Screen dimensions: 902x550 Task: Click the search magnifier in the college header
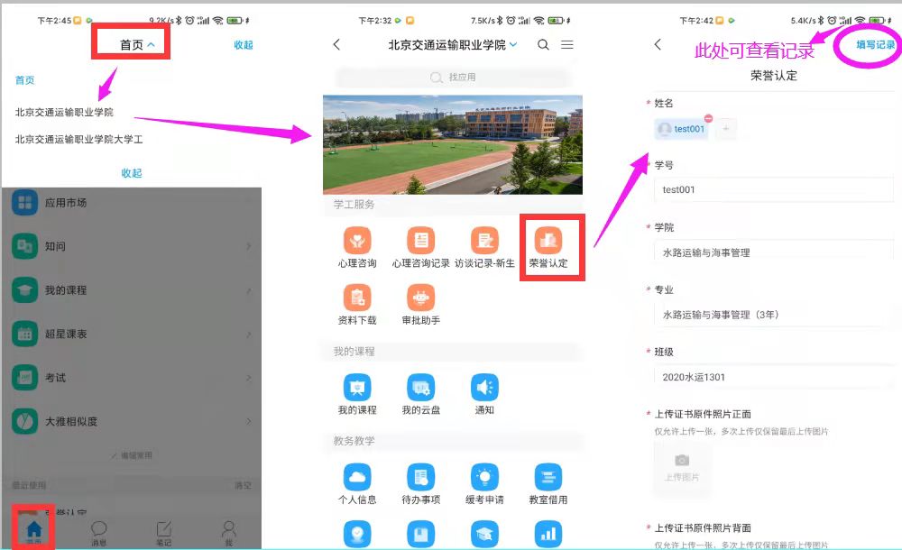coord(543,44)
